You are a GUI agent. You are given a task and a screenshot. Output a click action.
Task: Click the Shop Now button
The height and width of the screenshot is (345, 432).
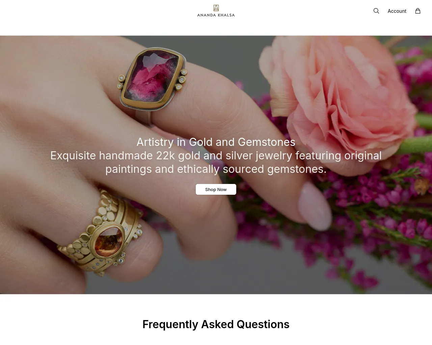216,189
